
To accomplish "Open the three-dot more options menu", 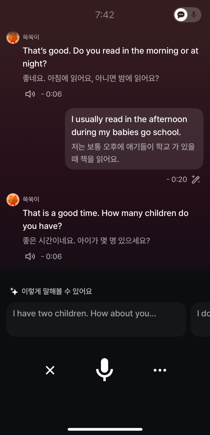I will 160,370.
